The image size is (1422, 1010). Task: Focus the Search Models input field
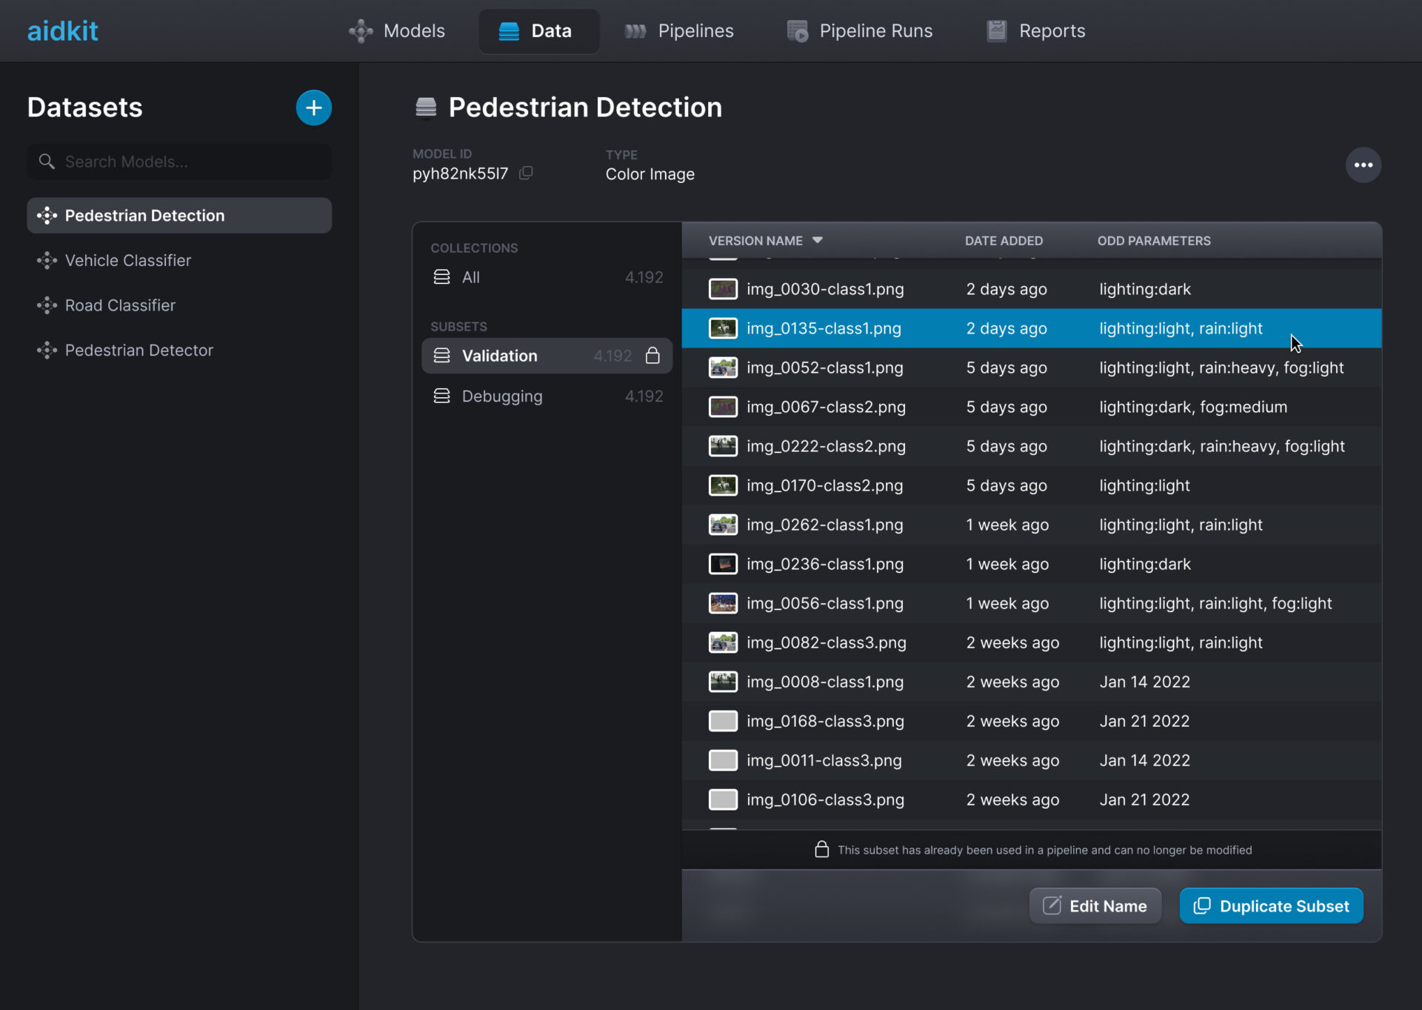[x=193, y=162]
